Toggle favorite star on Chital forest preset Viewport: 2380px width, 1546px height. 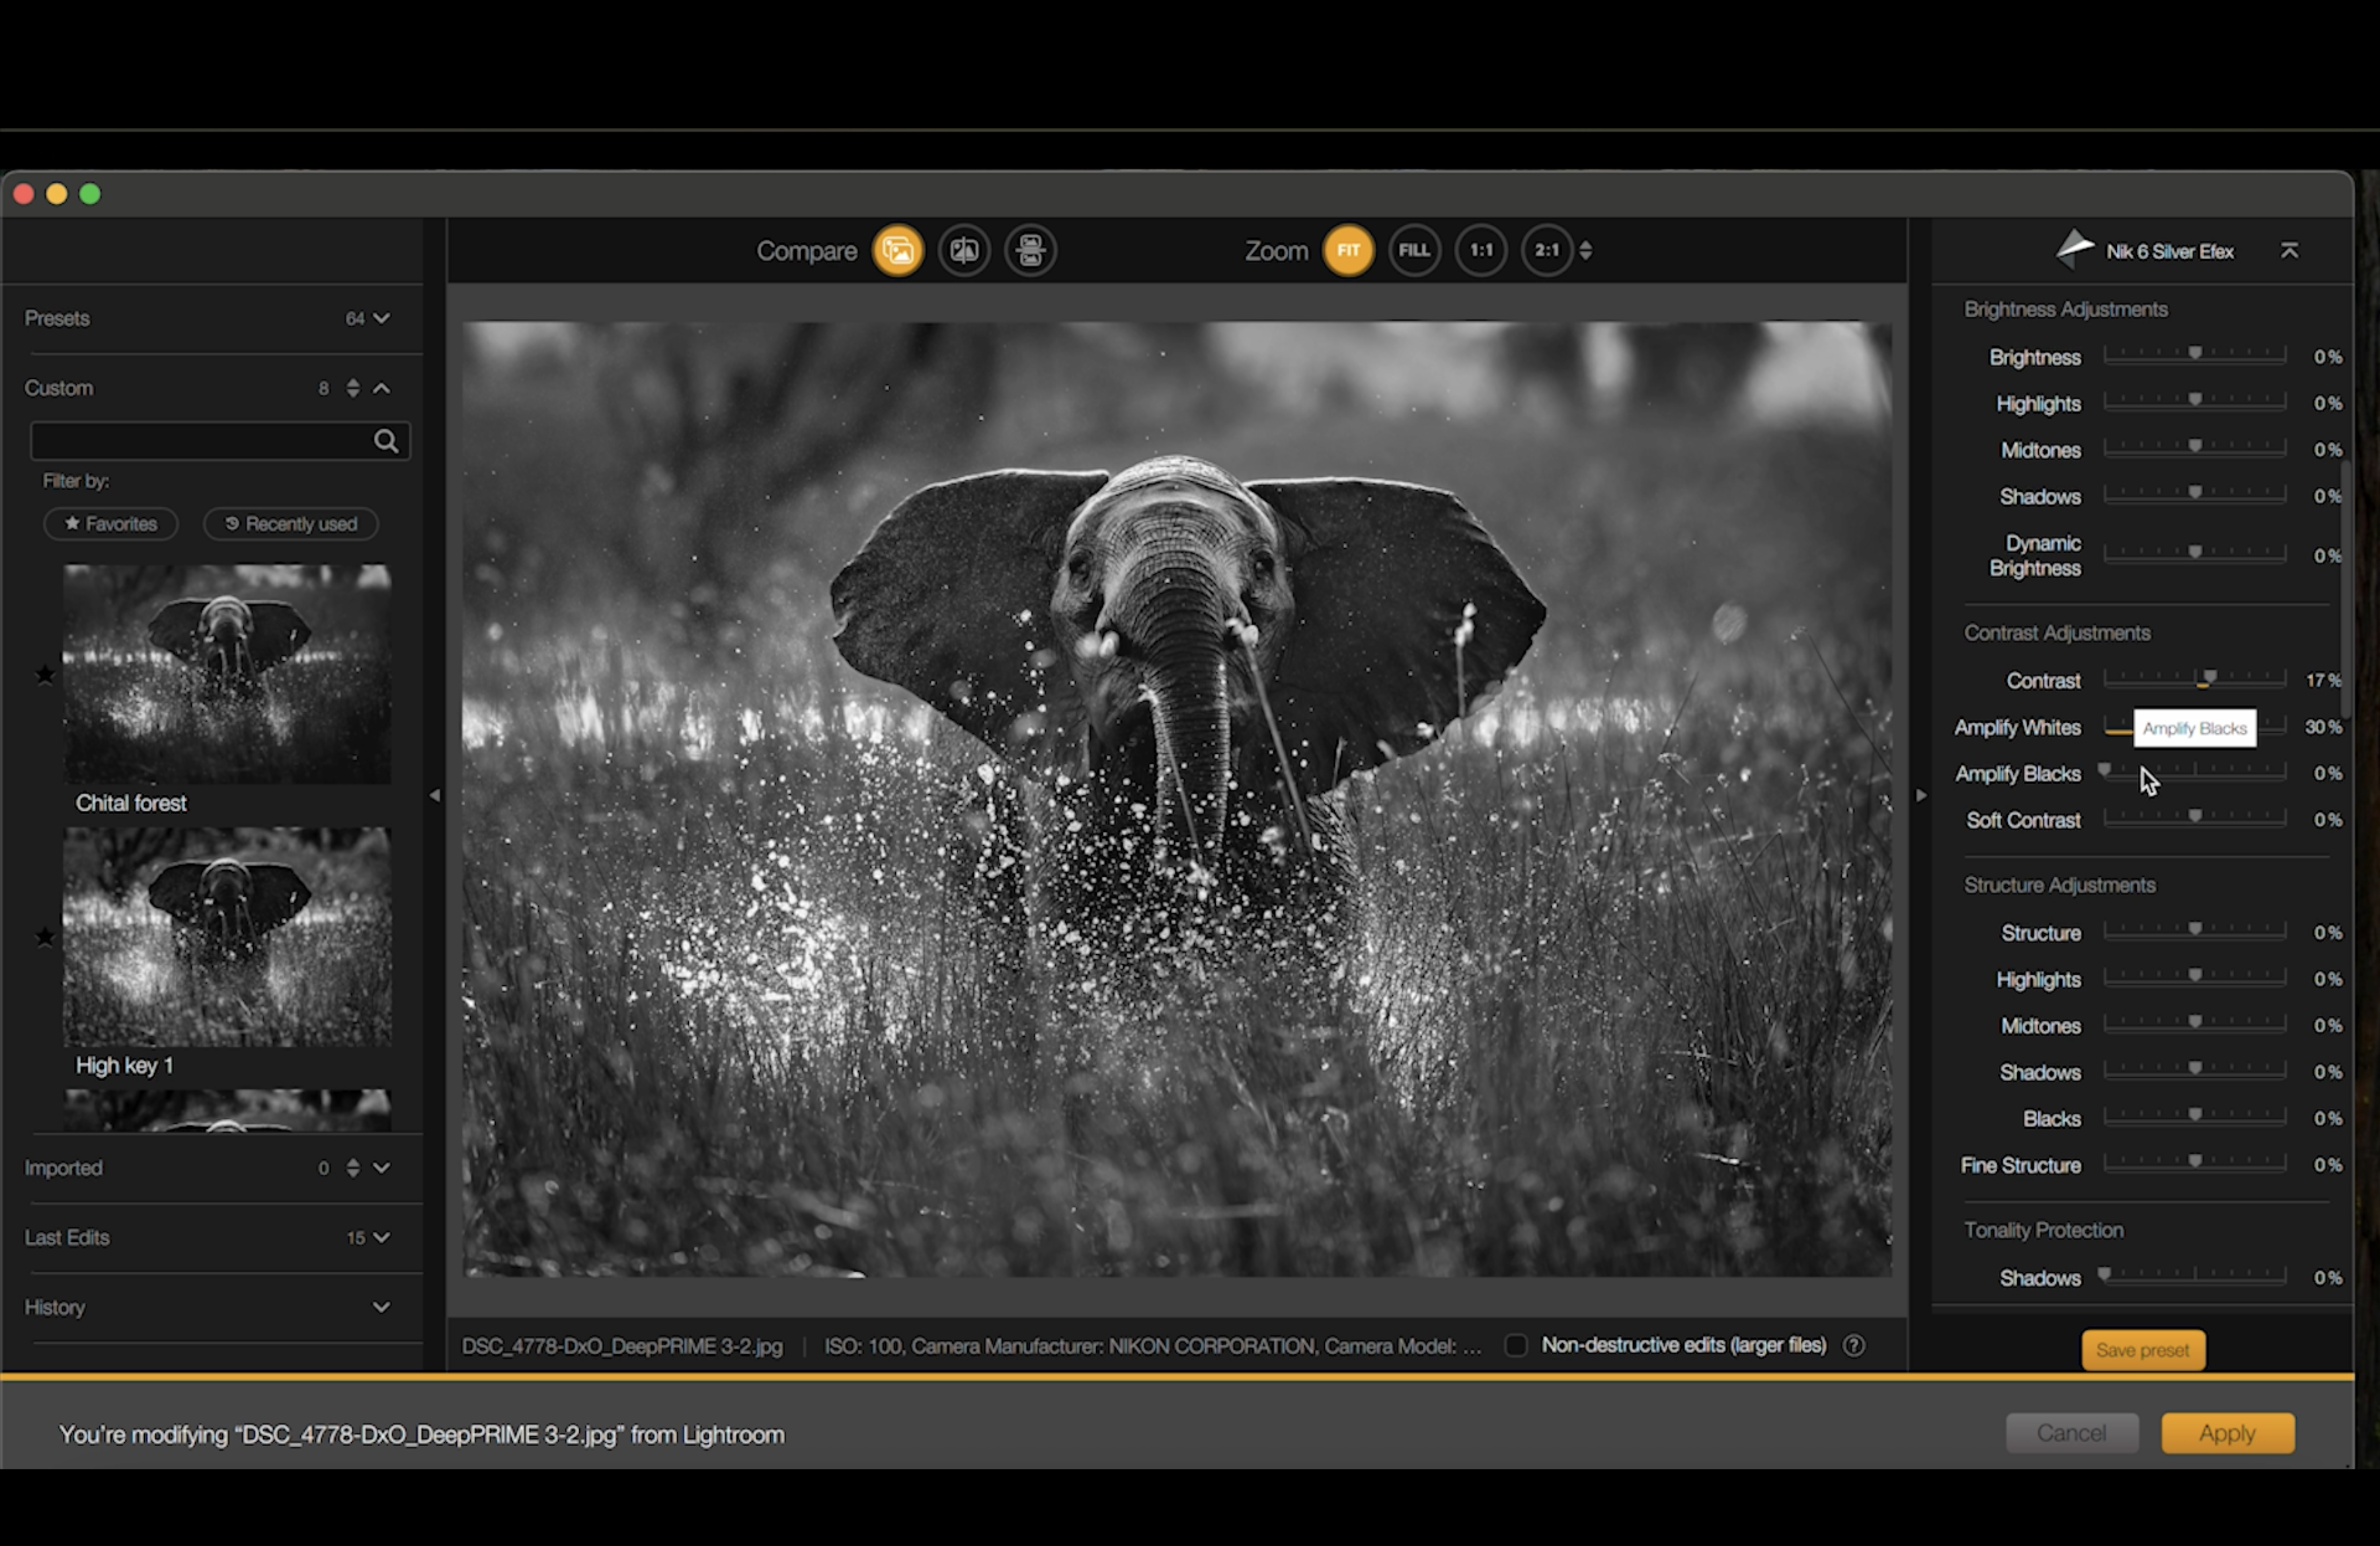point(45,675)
